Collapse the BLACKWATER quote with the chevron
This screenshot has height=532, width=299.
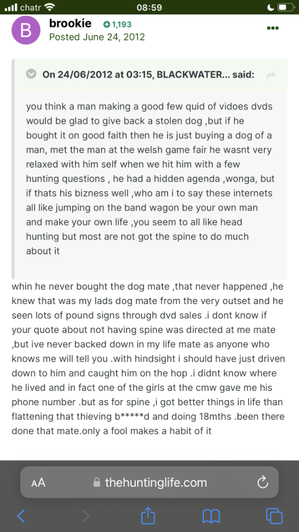tap(31, 74)
